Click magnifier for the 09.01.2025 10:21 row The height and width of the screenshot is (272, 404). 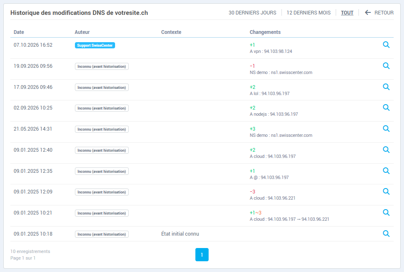tap(386, 212)
